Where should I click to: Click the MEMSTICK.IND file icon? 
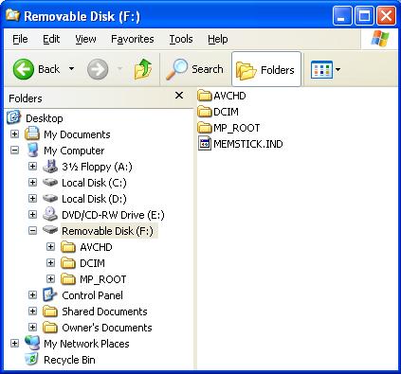205,144
